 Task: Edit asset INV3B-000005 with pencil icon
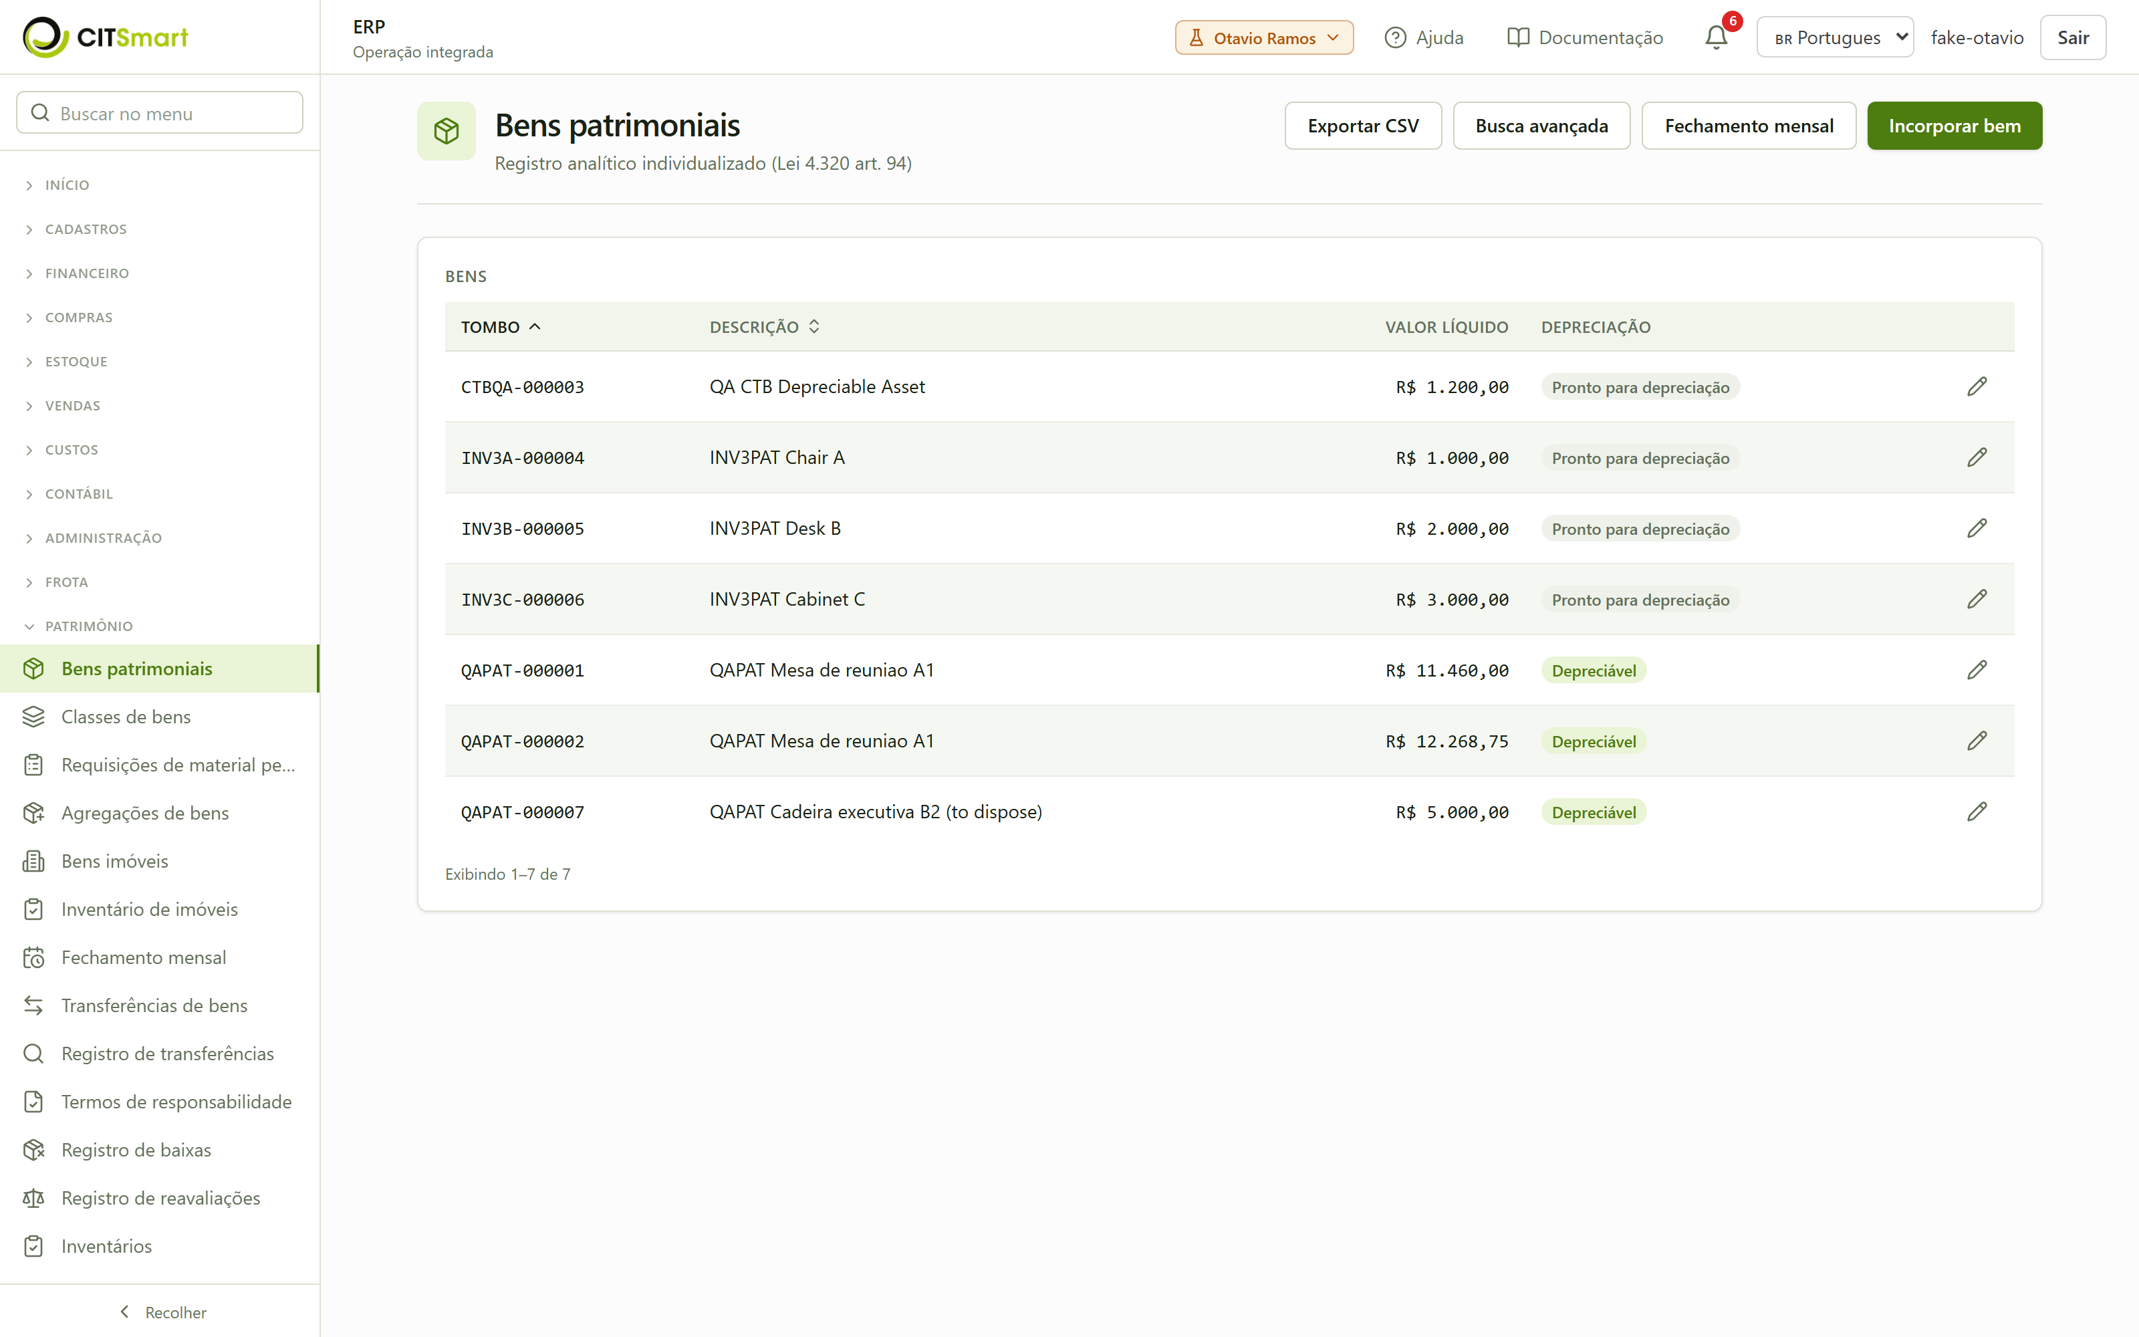click(1977, 528)
